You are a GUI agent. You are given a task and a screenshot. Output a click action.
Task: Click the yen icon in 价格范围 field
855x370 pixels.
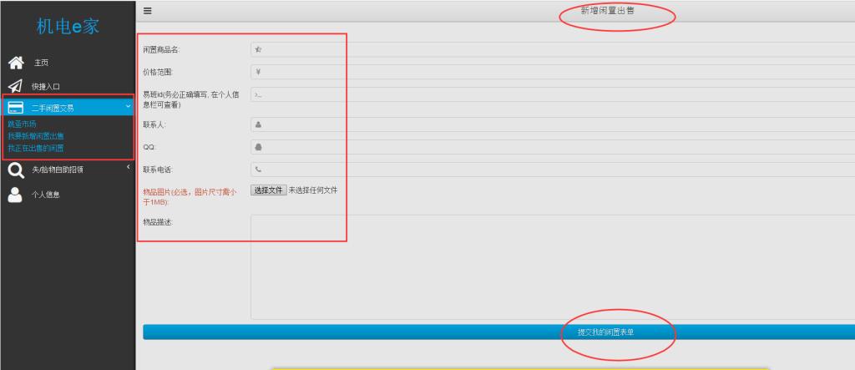[258, 72]
